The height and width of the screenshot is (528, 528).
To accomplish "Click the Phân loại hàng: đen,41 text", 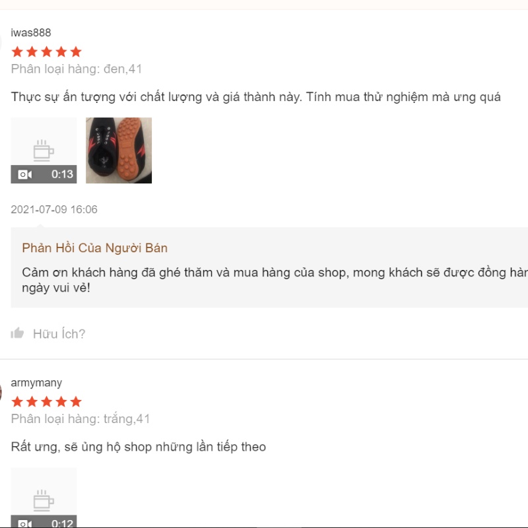I will point(77,69).
